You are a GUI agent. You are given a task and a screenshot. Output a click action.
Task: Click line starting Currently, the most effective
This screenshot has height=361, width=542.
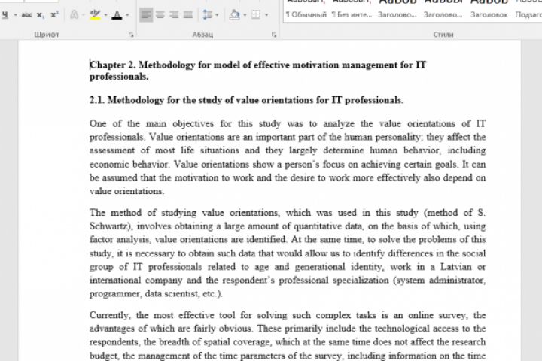point(288,315)
